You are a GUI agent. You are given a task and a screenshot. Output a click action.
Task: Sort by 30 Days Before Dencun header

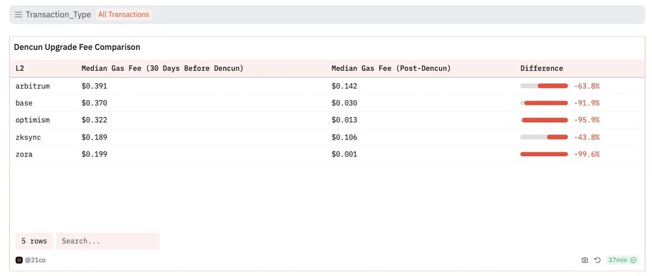[162, 68]
